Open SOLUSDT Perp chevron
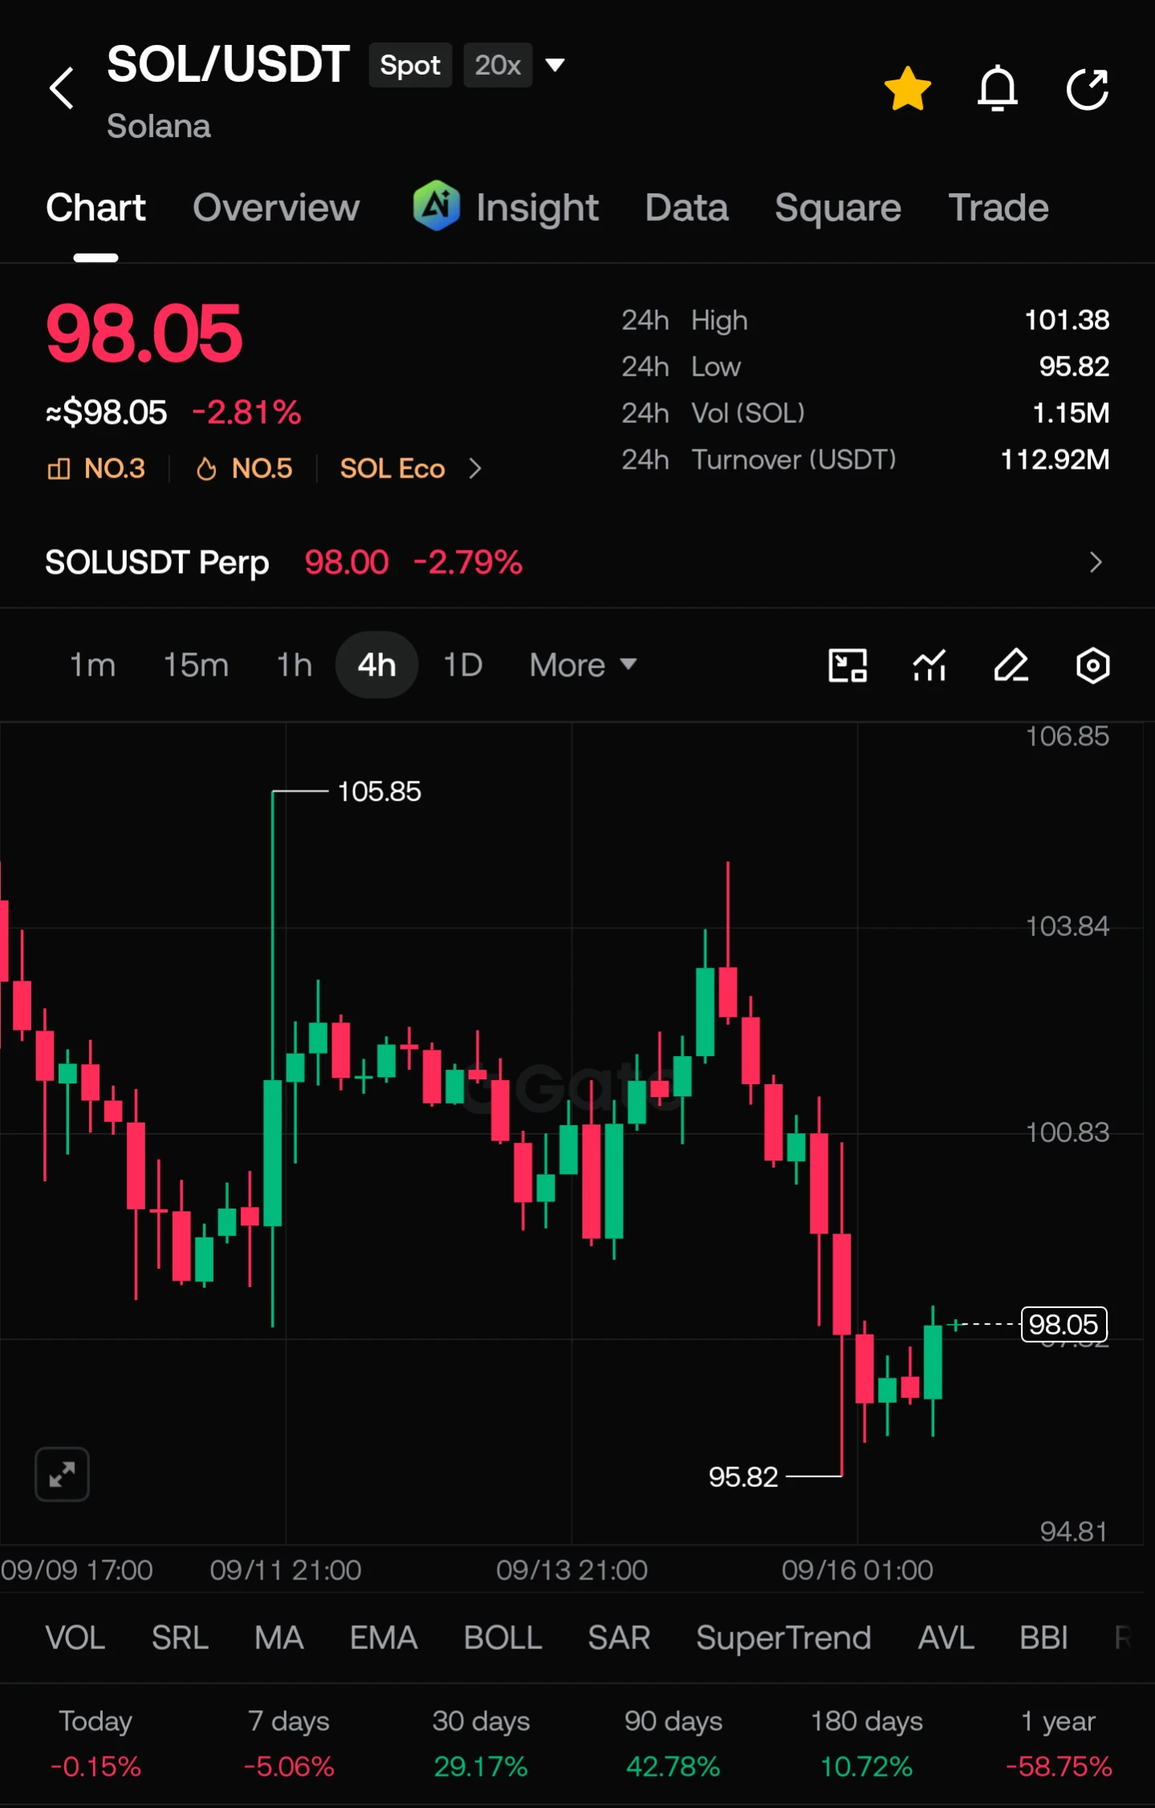The height and width of the screenshot is (1808, 1155). [x=1096, y=562]
